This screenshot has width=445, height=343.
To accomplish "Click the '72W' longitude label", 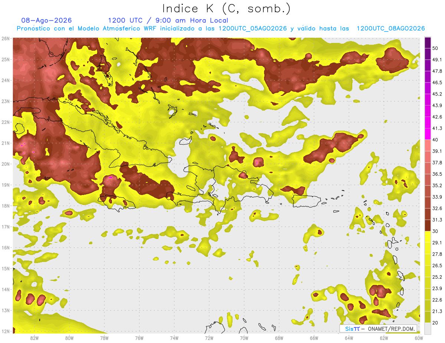I will [x=209, y=338].
